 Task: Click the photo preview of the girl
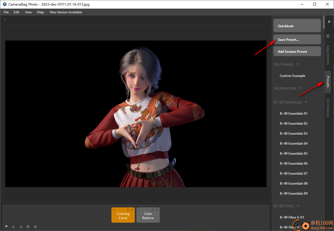[x=136, y=114]
